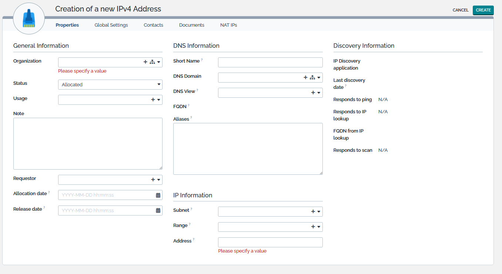The image size is (502, 274).
Task: Click the help mark next to Release date
Action: click(x=44, y=208)
